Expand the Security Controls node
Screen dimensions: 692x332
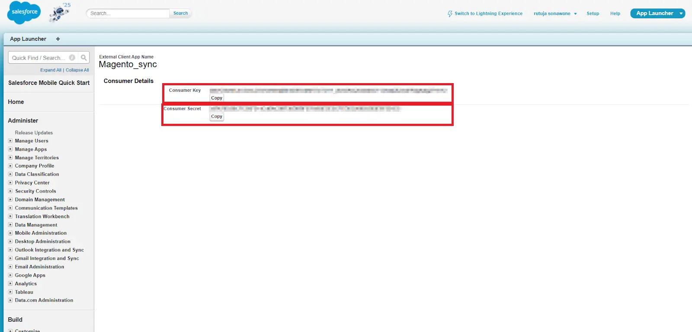[x=10, y=191]
